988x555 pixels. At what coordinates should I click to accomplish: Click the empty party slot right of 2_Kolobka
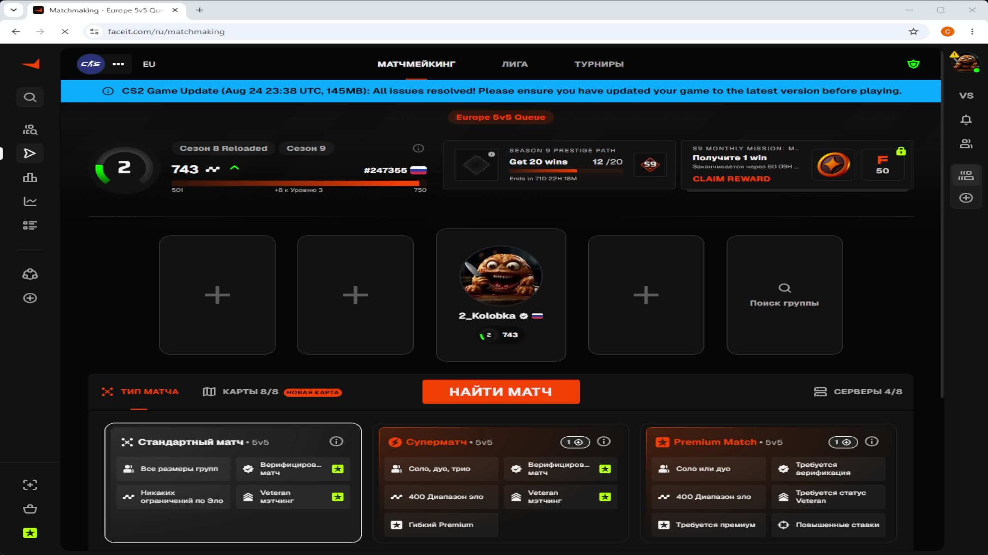point(646,295)
